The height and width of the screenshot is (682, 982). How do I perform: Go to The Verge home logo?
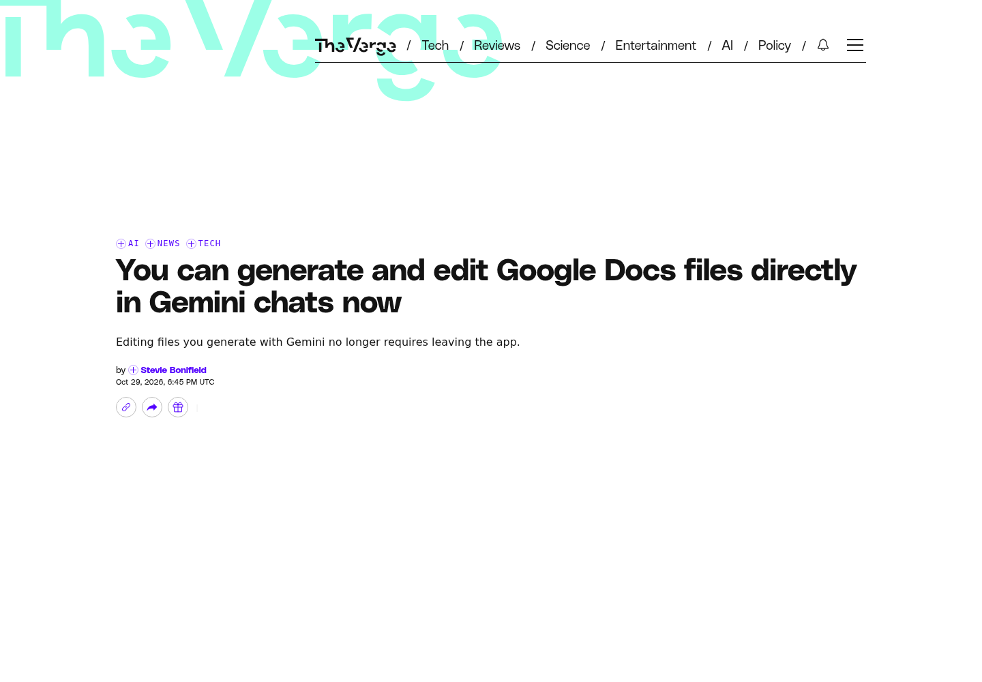coord(355,46)
